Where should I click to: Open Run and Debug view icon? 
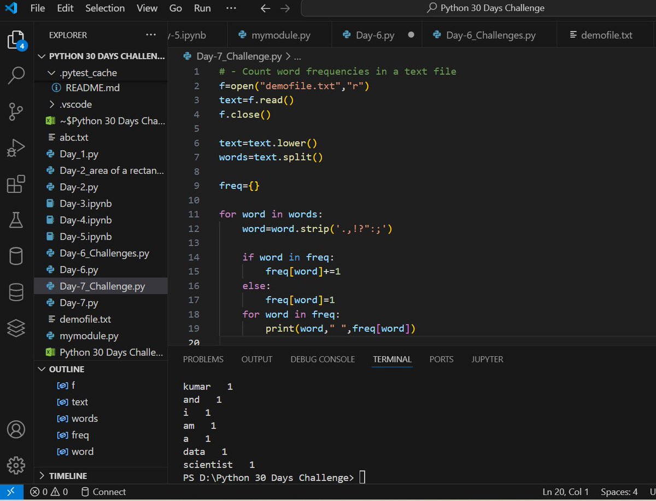point(16,148)
